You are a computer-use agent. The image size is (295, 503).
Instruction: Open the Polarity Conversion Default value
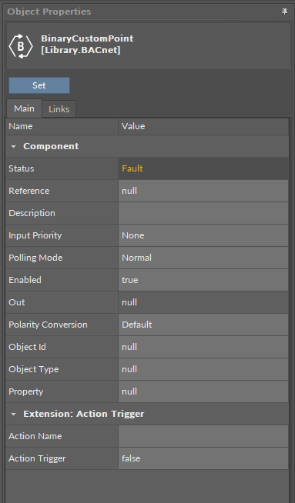(203, 325)
